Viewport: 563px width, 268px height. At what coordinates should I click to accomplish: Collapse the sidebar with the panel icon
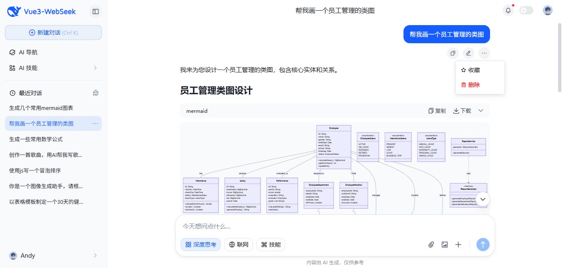[95, 12]
